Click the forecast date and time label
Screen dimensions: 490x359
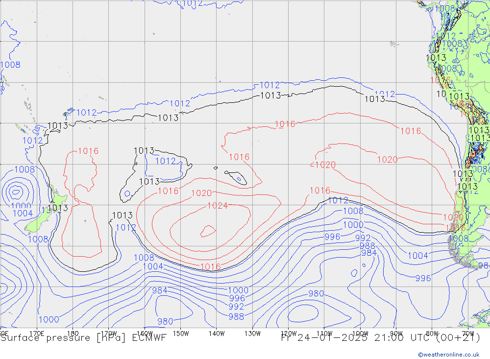point(380,338)
